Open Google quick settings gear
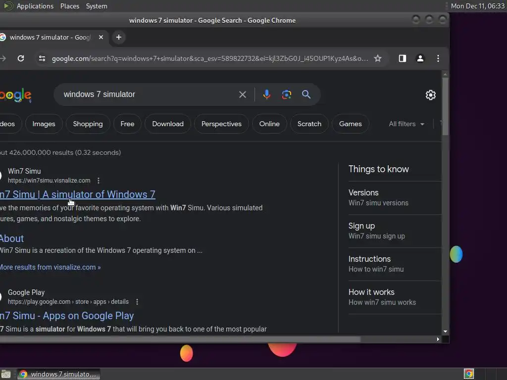This screenshot has width=507, height=380. (x=430, y=95)
